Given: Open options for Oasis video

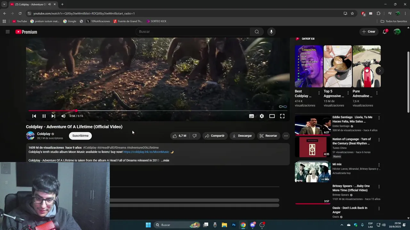Looking at the screenshot, I should (x=379, y=209).
